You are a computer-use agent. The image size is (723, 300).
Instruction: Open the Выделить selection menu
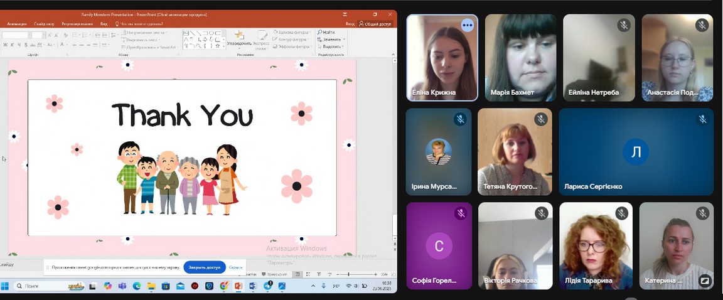(x=330, y=46)
